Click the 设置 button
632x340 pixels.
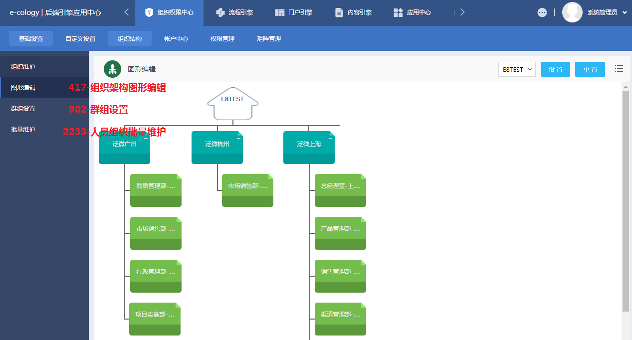556,69
